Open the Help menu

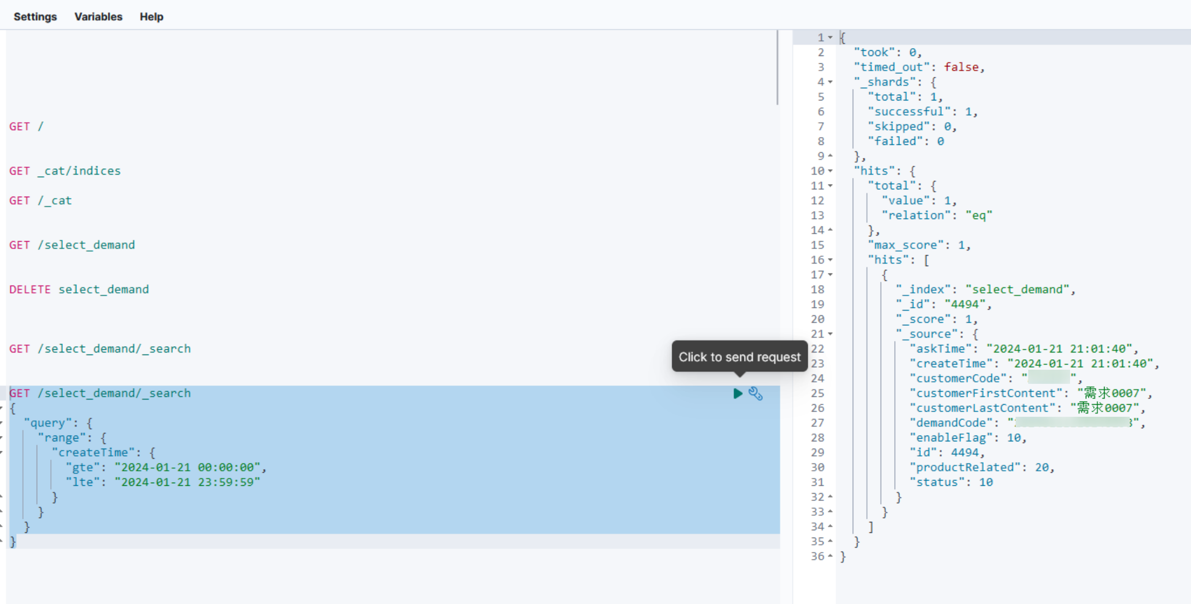point(151,17)
